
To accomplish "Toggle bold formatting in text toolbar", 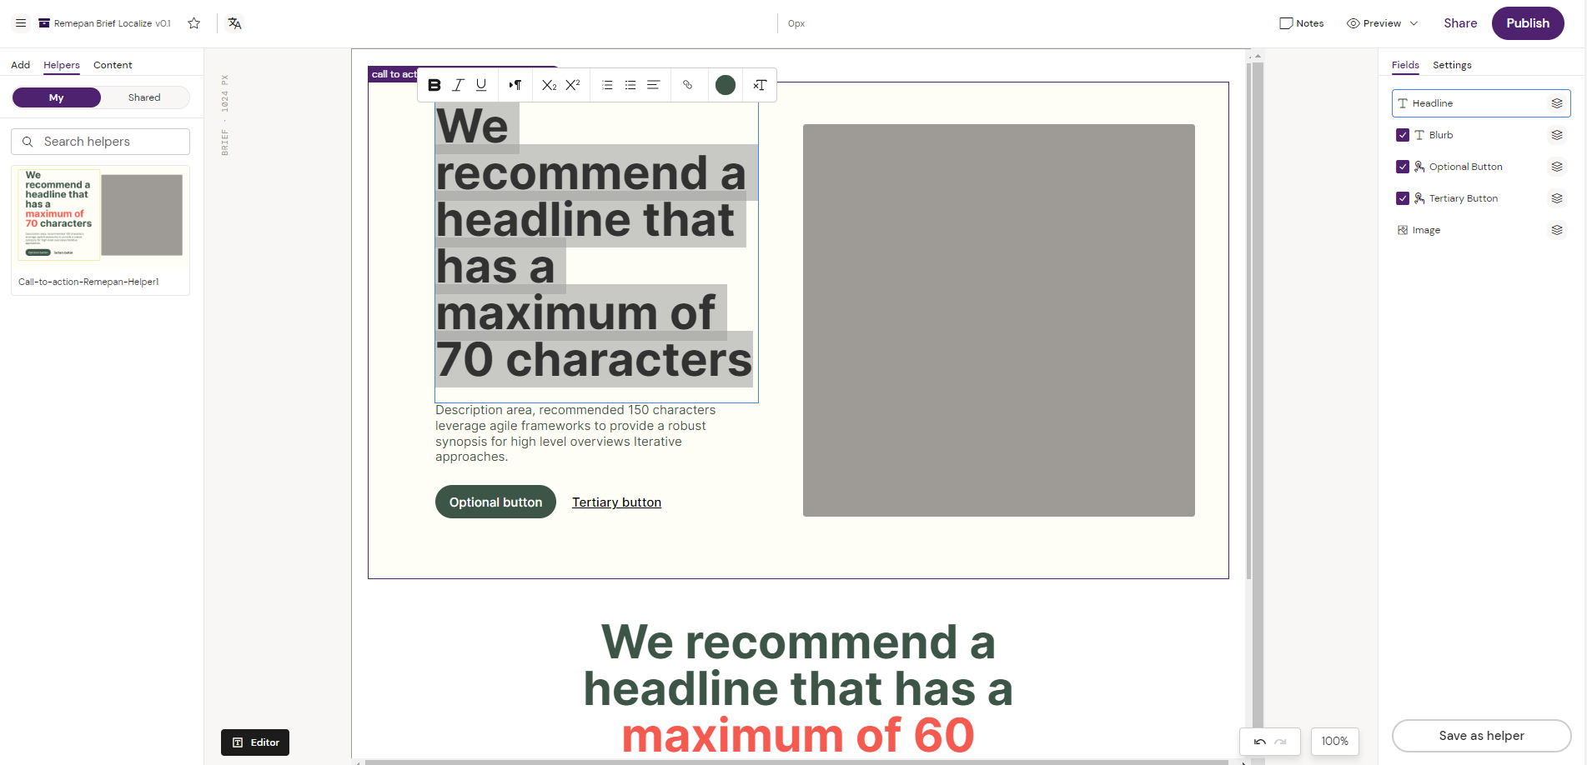I will point(434,85).
